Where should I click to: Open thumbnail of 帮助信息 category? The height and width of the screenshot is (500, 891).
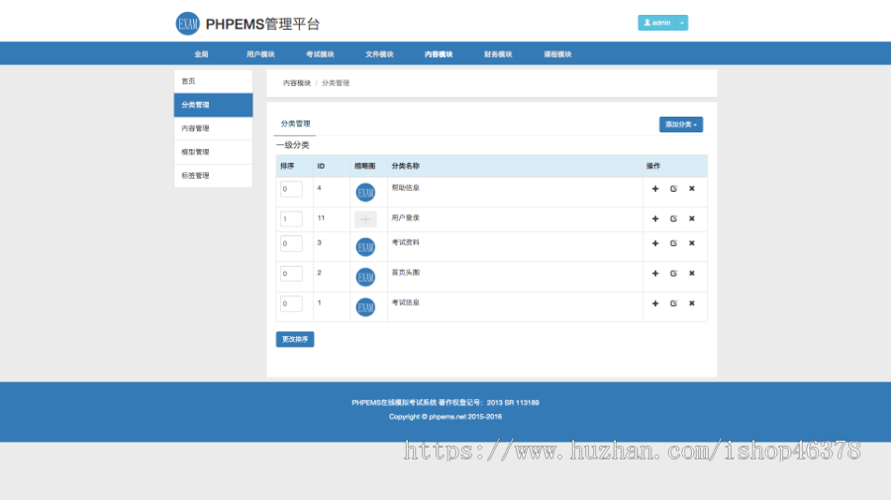pyautogui.click(x=365, y=192)
